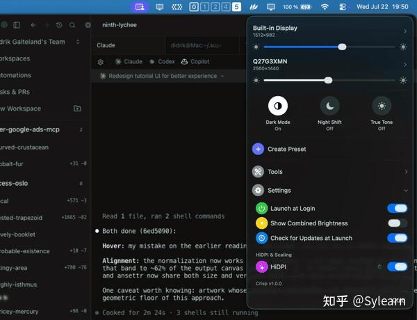Open Redesign tutorial UI session dropdown
The width and height of the screenshot is (417, 320).
click(222, 76)
